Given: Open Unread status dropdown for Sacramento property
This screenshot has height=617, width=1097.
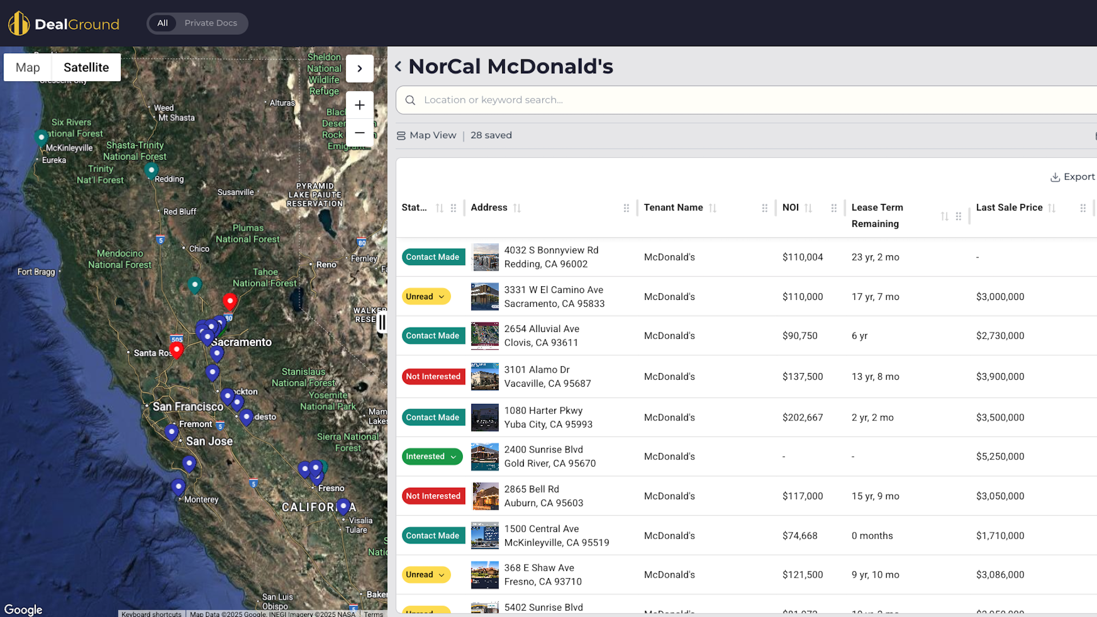Looking at the screenshot, I should pyautogui.click(x=426, y=297).
